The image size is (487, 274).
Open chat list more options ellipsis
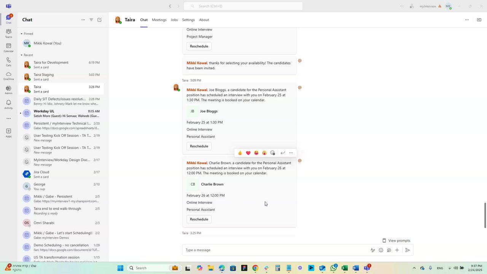[83, 20]
